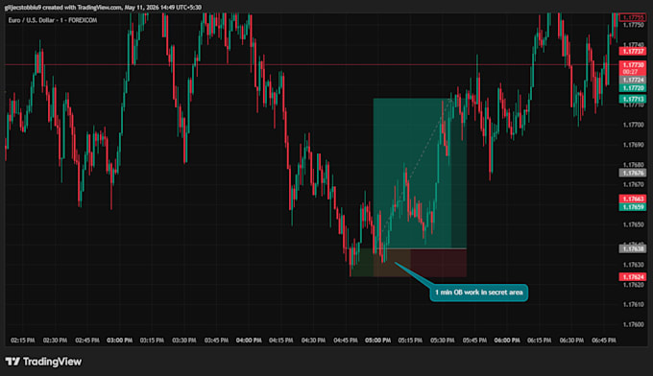Screen dimensions: 653x376
Task: Click the red 1.17663 price label
Action: pyautogui.click(x=633, y=199)
